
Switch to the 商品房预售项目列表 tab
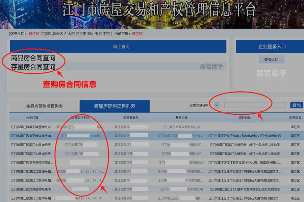pos(45,106)
